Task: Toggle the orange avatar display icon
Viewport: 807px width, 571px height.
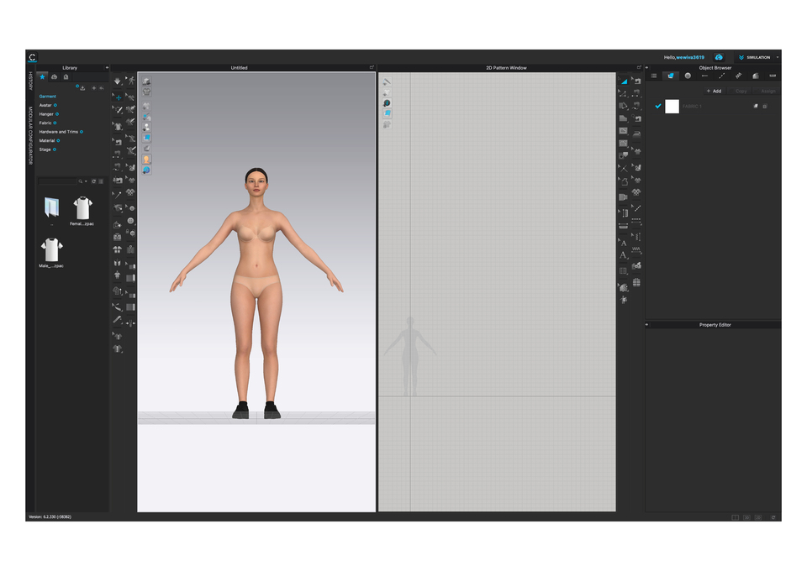Action: [x=146, y=159]
